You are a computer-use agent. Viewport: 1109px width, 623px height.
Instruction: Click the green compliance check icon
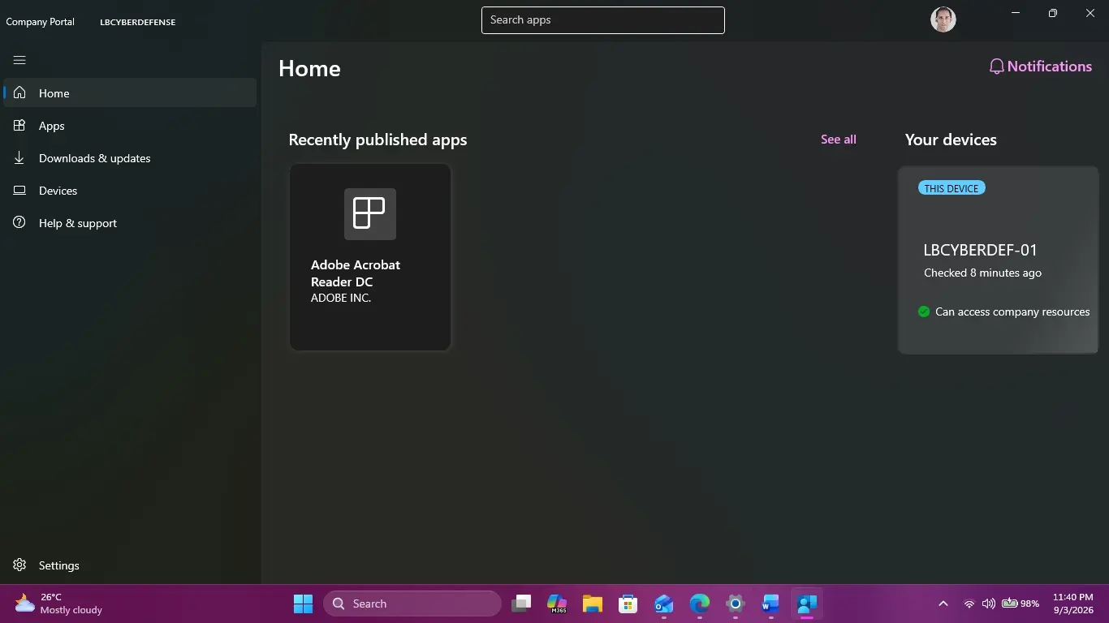click(924, 311)
